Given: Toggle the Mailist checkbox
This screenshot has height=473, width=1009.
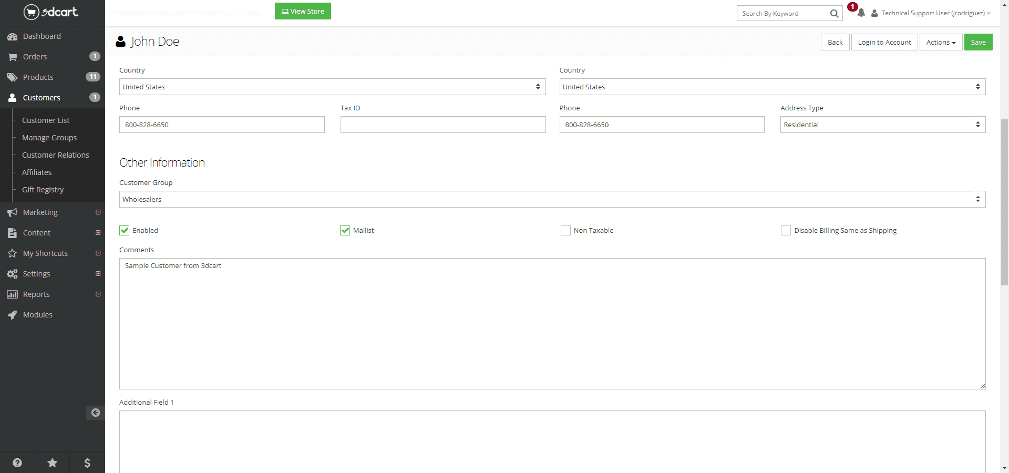Looking at the screenshot, I should [x=345, y=230].
